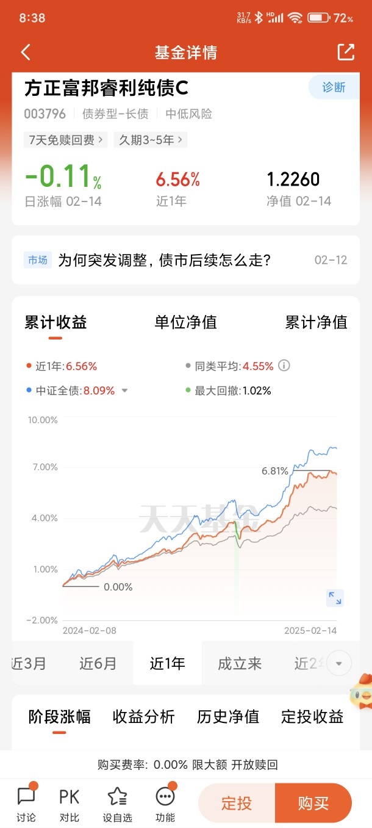
Task: Tap the 诊断 diagnosis button
Action: click(x=334, y=87)
